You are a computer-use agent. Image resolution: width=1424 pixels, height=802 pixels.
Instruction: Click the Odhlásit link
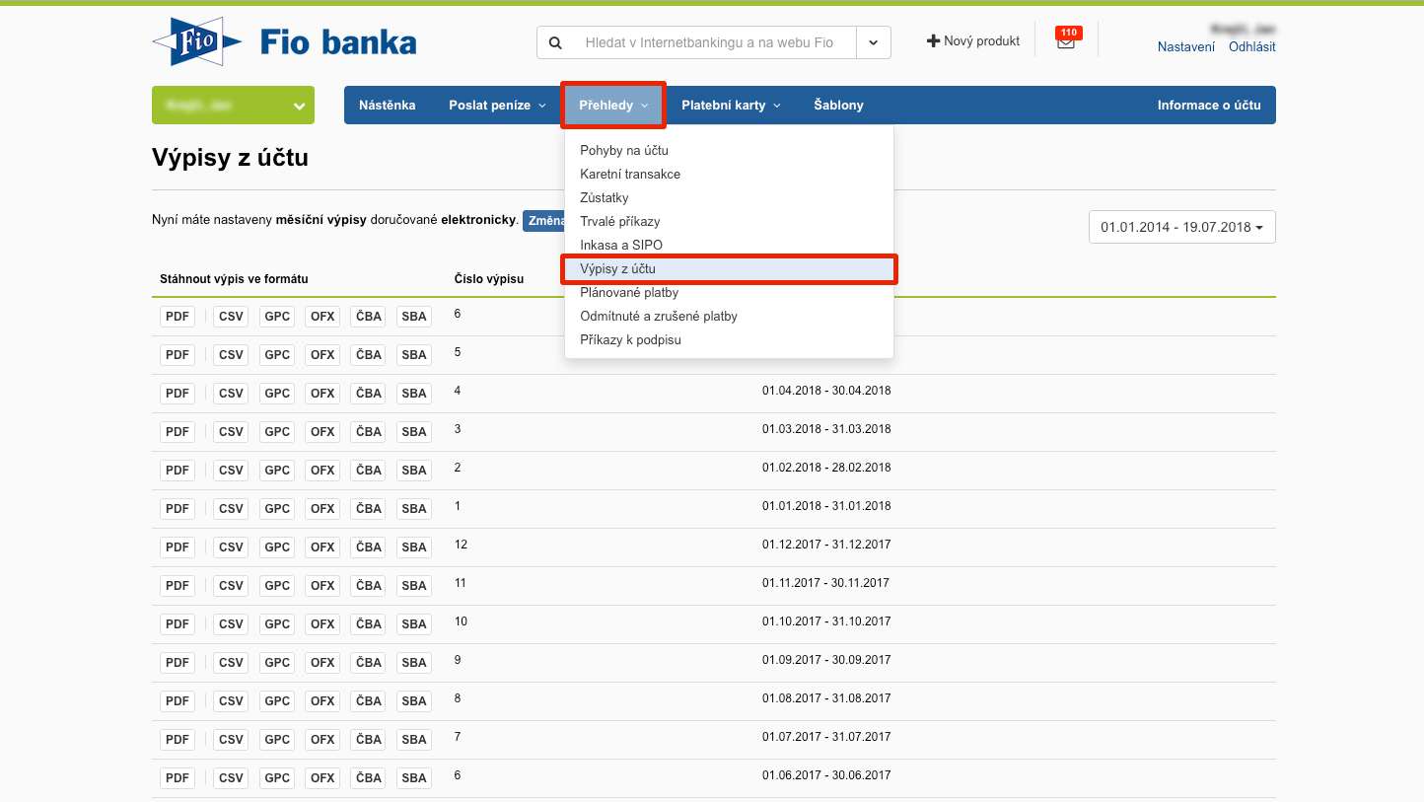coord(1251,47)
